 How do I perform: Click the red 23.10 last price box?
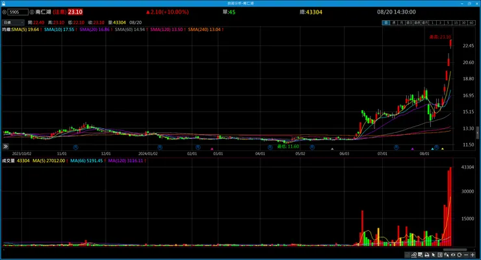(x=75, y=12)
